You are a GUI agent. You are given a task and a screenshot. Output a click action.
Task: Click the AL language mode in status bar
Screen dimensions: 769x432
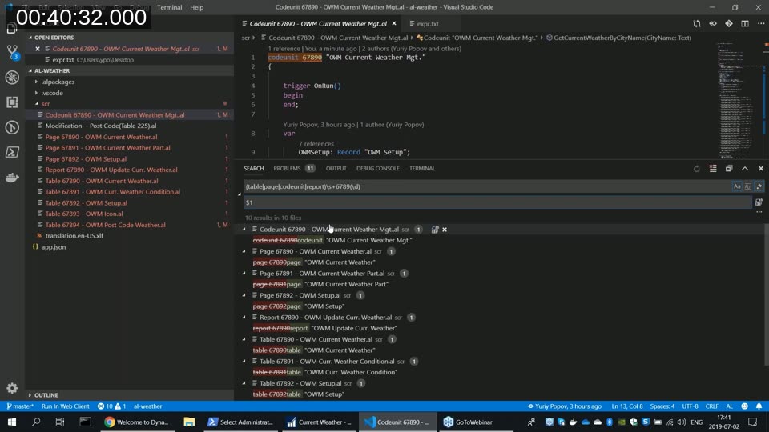[729, 406]
